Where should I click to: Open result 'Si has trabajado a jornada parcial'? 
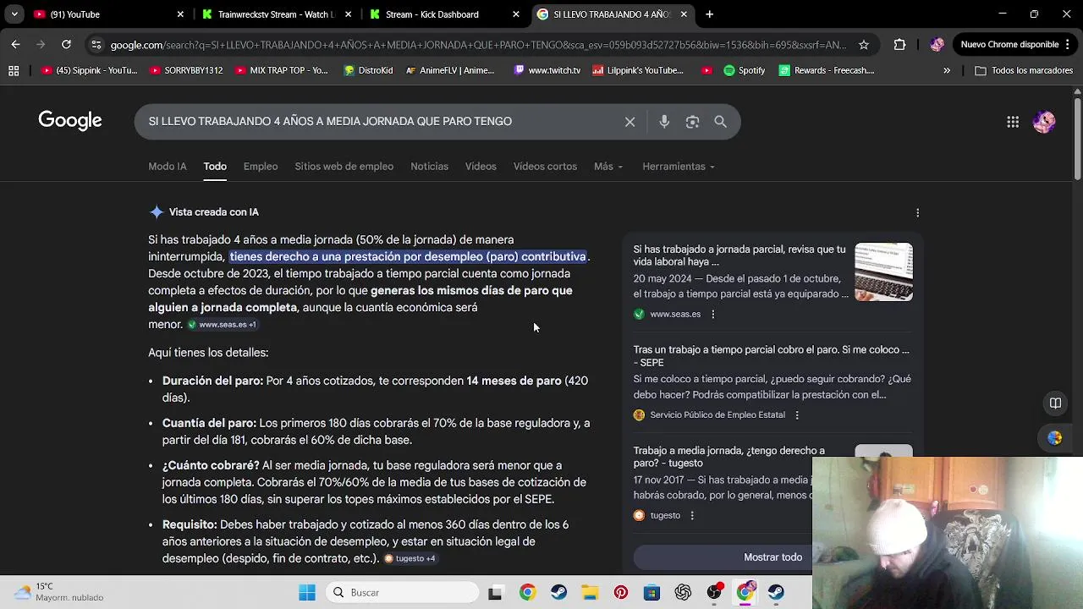pyautogui.click(x=739, y=255)
